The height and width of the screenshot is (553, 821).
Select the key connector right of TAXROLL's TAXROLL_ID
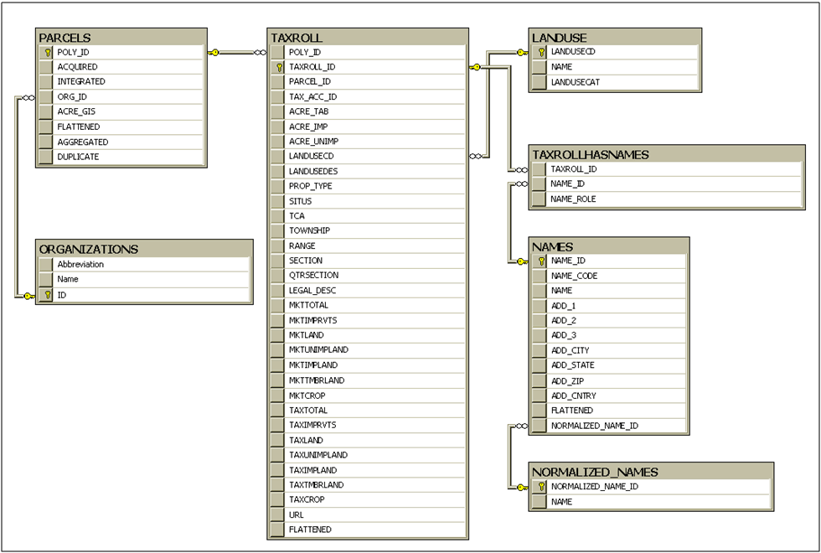[475, 67]
